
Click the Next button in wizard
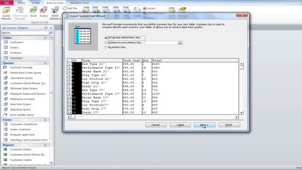pyautogui.click(x=204, y=125)
